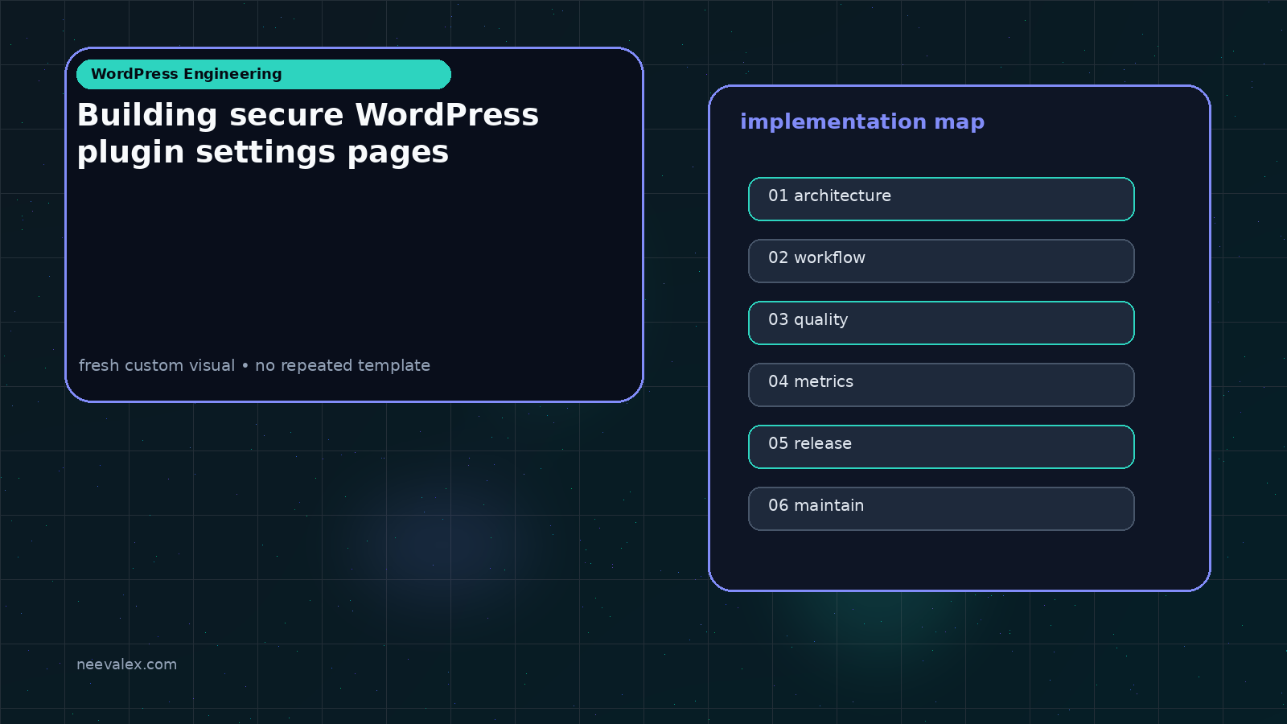Click the WordPress Engineering tag pill

264,74
